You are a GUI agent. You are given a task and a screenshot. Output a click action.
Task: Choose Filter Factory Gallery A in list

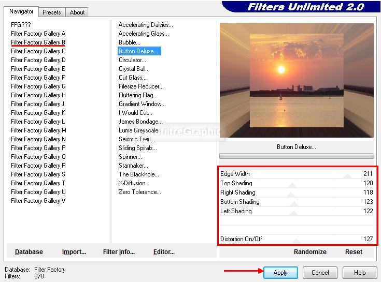point(38,34)
